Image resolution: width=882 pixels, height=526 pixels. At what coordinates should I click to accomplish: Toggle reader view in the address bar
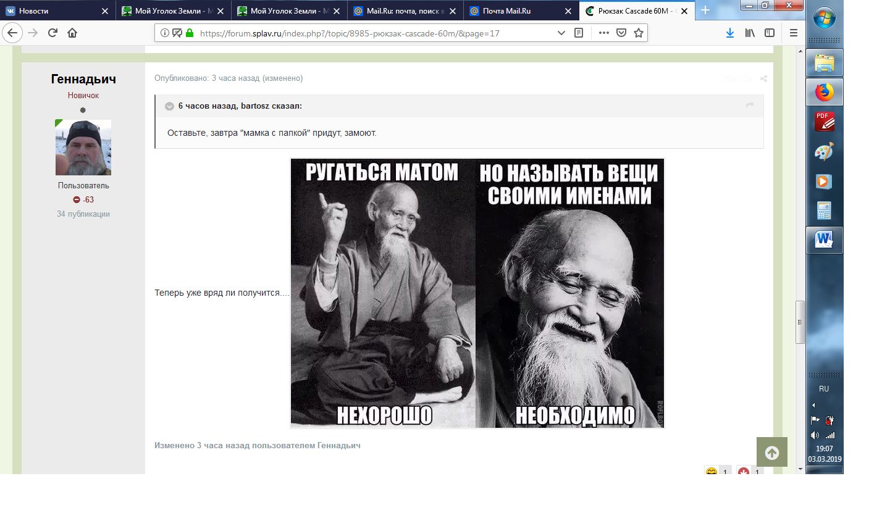579,33
